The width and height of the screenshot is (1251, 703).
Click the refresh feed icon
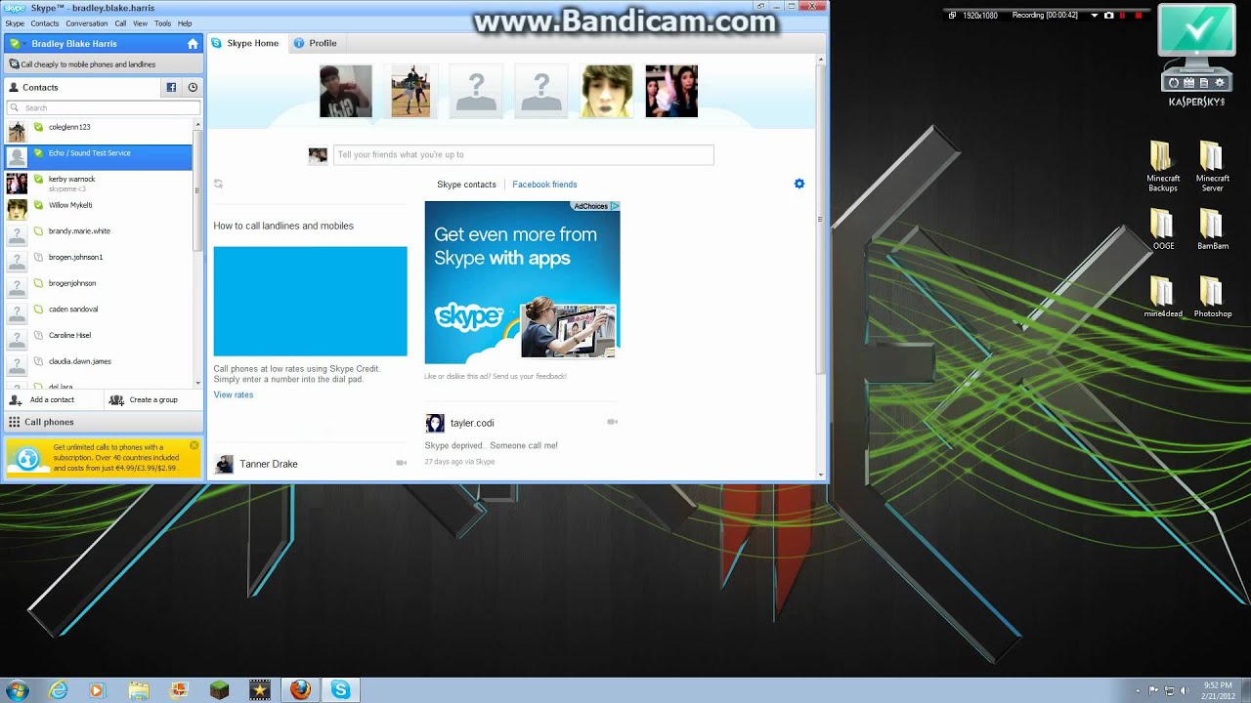(x=218, y=184)
